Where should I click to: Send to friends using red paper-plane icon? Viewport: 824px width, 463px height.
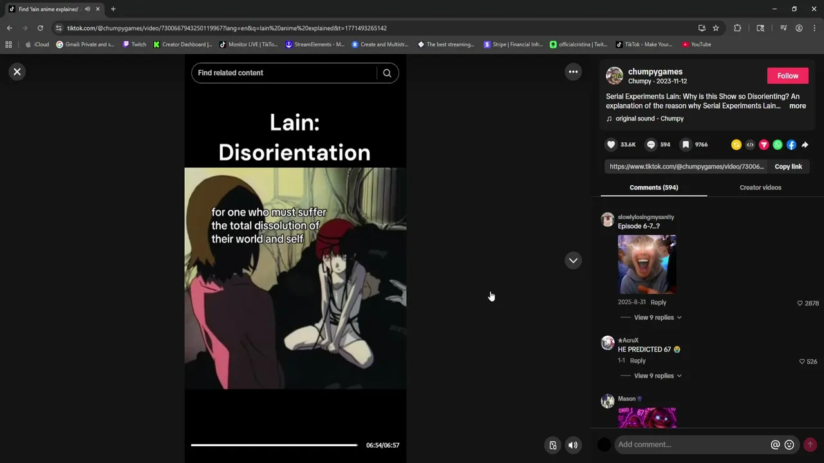pyautogui.click(x=763, y=145)
